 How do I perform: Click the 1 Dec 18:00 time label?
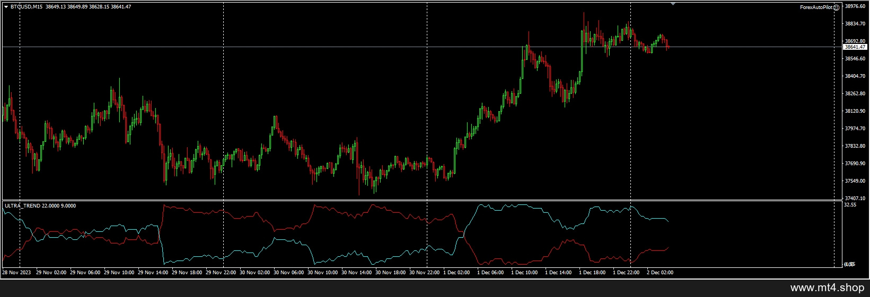[x=592, y=273]
